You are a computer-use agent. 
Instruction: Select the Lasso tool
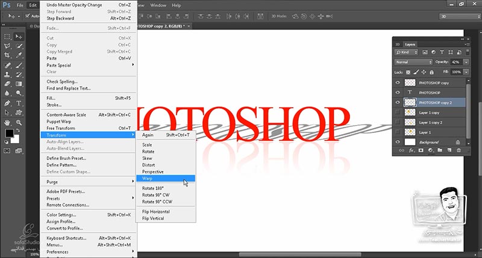point(7,46)
